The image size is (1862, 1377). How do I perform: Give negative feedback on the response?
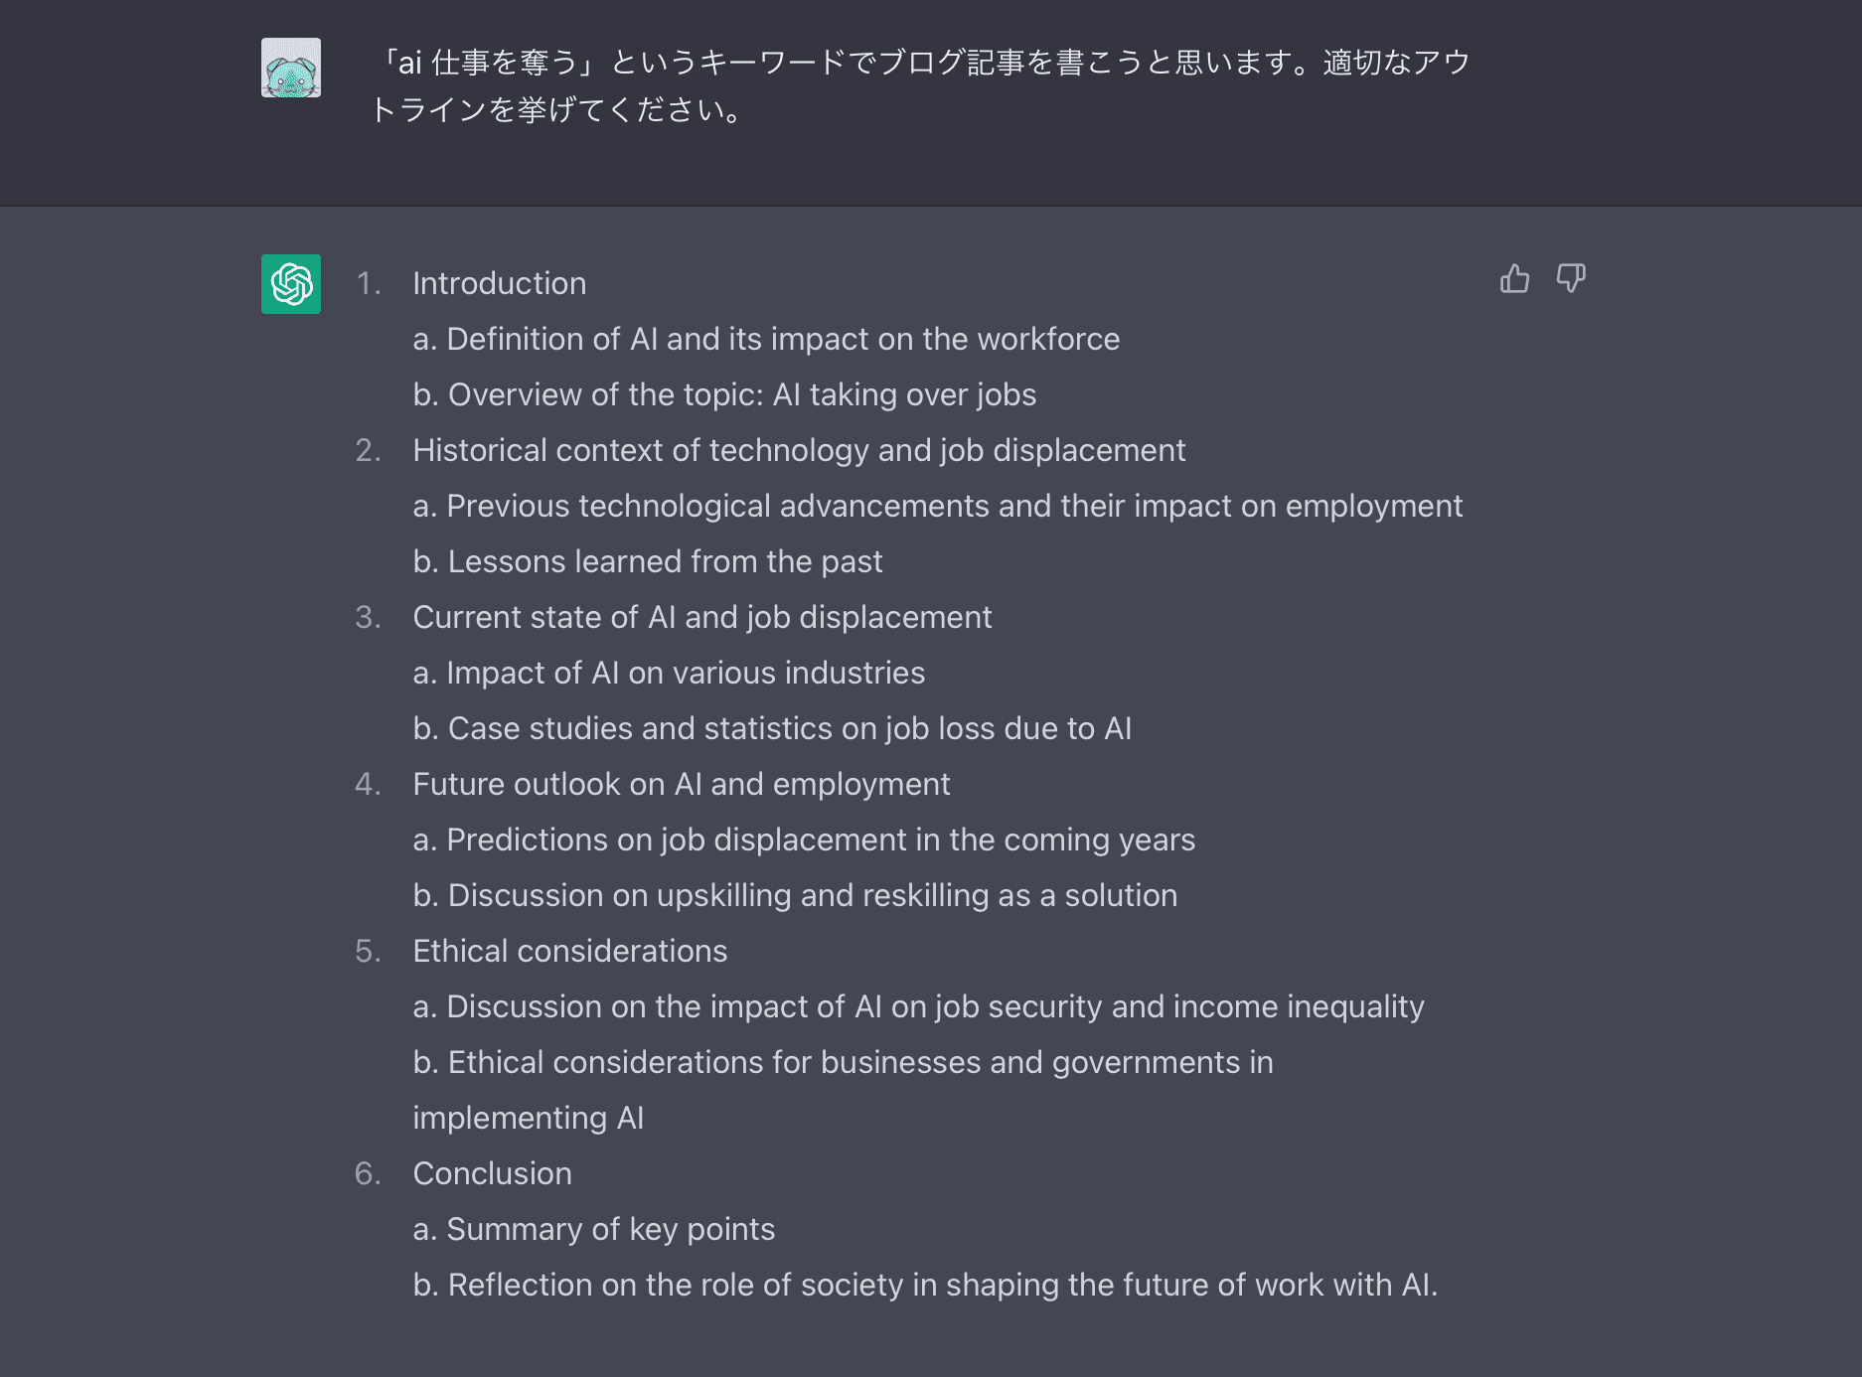click(x=1571, y=279)
